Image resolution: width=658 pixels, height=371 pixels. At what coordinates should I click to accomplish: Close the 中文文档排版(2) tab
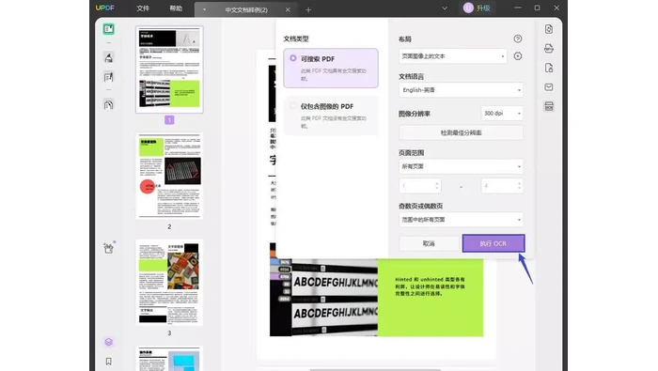[x=288, y=9]
